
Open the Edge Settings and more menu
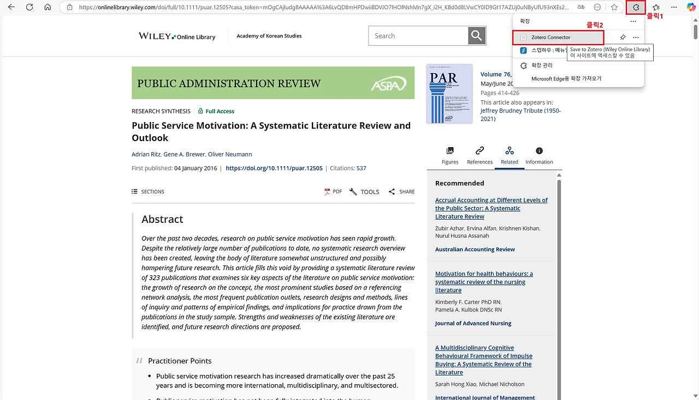674,7
